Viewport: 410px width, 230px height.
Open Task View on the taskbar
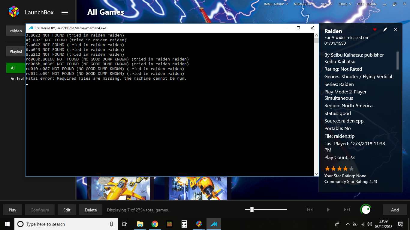click(x=125, y=224)
